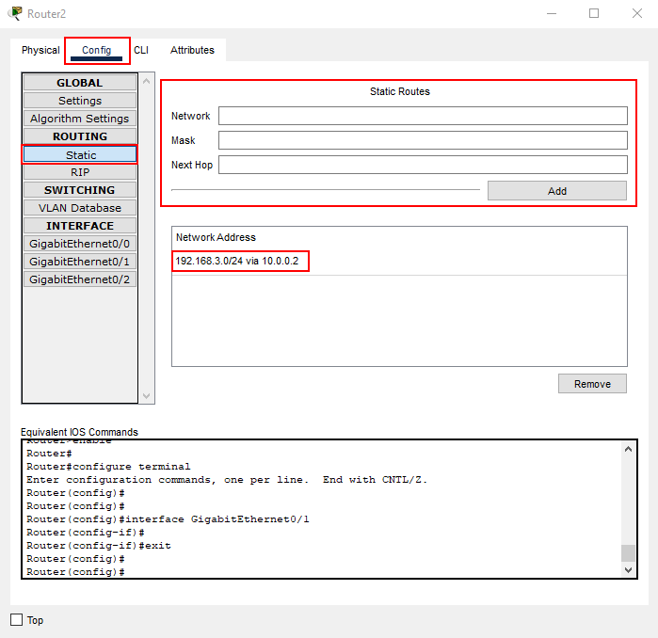Viewport: 658px width, 638px height.
Task: Click the ROUTING section header
Action: point(80,136)
